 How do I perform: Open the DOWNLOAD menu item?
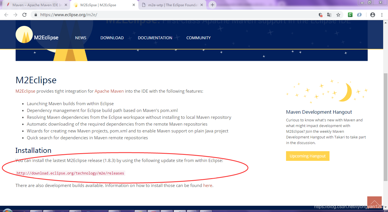tap(112, 38)
